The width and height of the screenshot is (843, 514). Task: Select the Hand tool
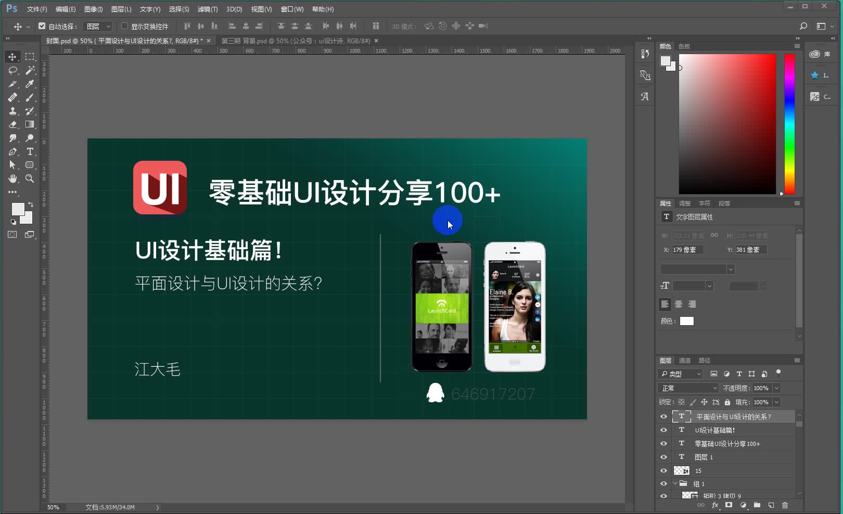[12, 178]
